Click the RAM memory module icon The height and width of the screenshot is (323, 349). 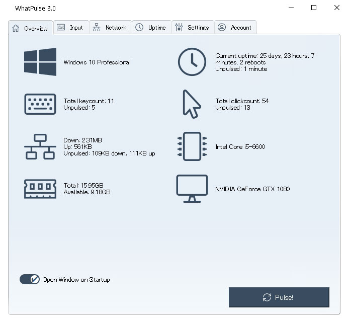[x=40, y=189]
